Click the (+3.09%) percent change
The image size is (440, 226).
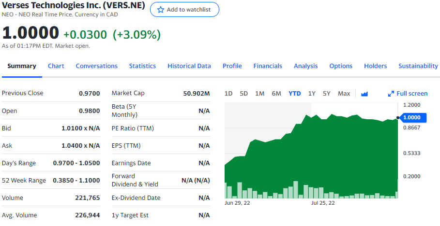coord(137,35)
